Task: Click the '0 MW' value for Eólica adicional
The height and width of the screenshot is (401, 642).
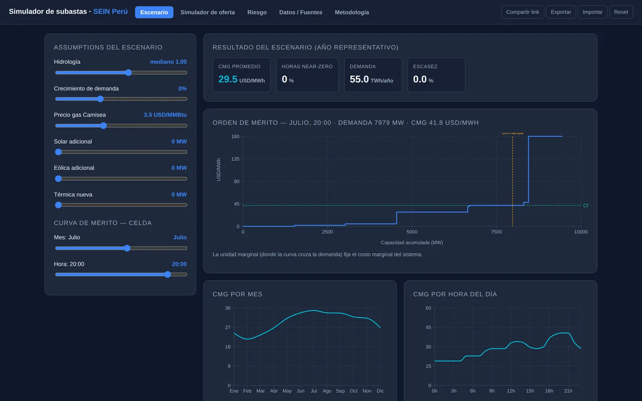Action: tap(179, 168)
